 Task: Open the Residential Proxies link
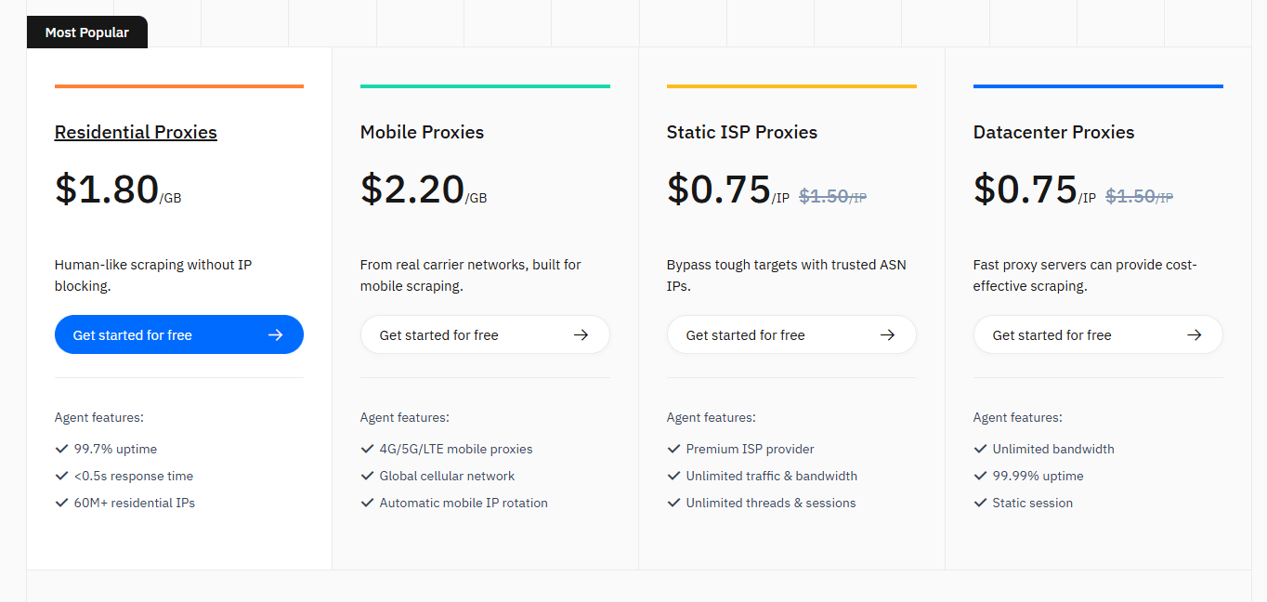coord(135,132)
